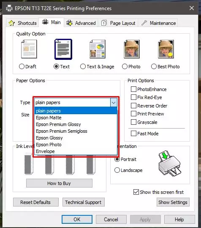Choose the Text & Image quality thumbnail icon

tap(98, 49)
